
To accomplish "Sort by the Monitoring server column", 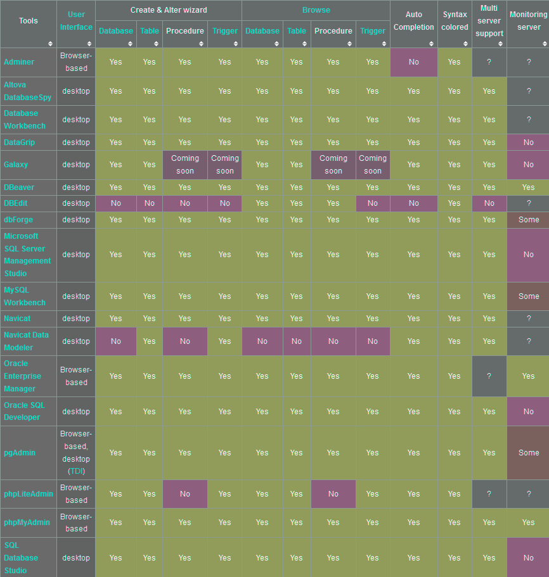I will (x=545, y=44).
